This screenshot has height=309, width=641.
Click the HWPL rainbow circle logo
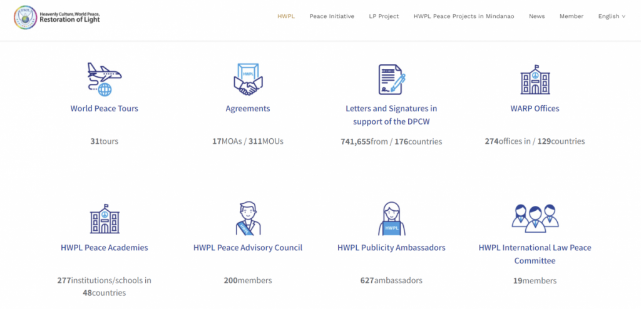25,17
